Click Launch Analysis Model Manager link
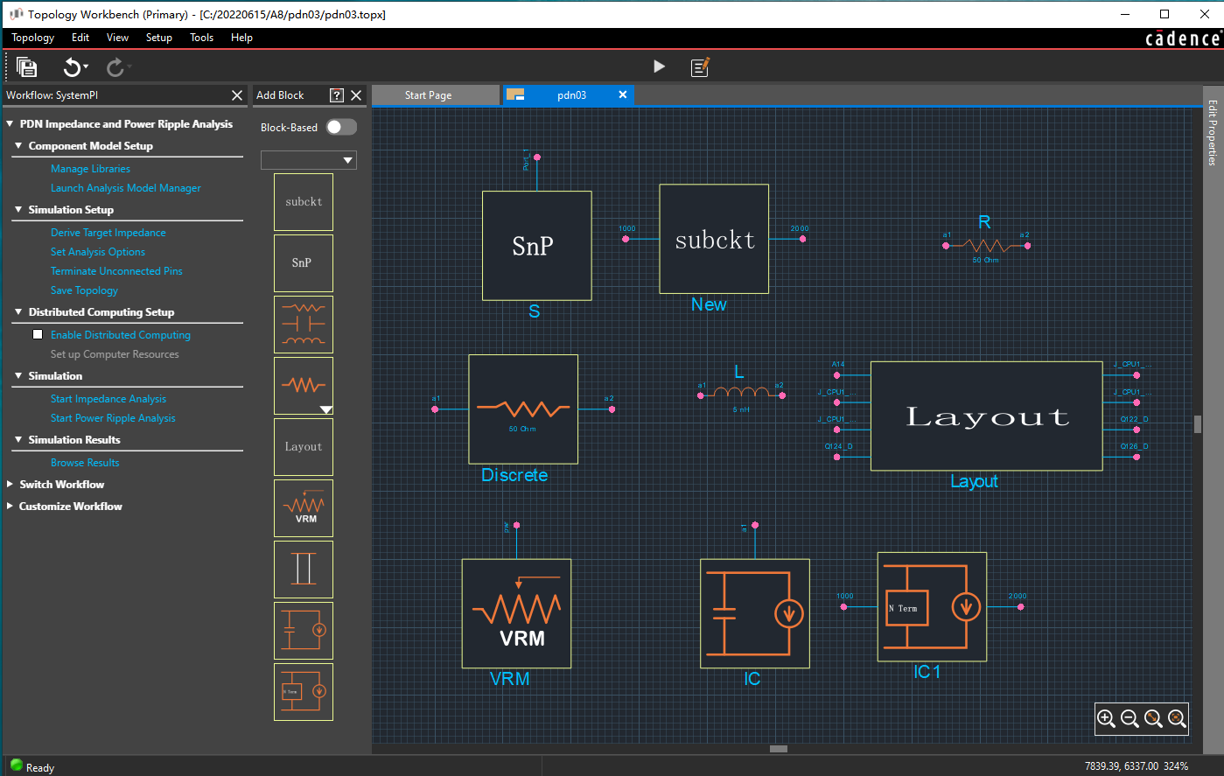Image resolution: width=1224 pixels, height=776 pixels. (x=125, y=188)
